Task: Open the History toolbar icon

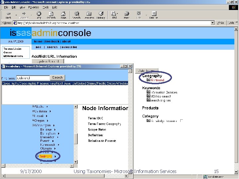Action: [101, 15]
